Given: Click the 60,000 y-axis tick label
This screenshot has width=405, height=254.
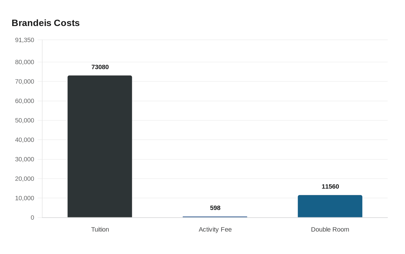Looking at the screenshot, I should point(25,101).
